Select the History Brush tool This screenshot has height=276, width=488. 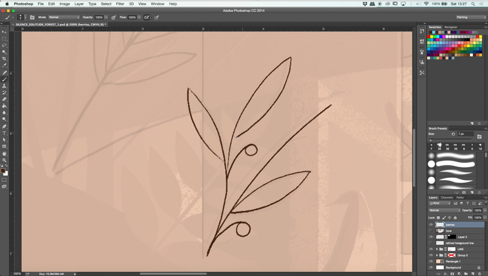pos(4,93)
